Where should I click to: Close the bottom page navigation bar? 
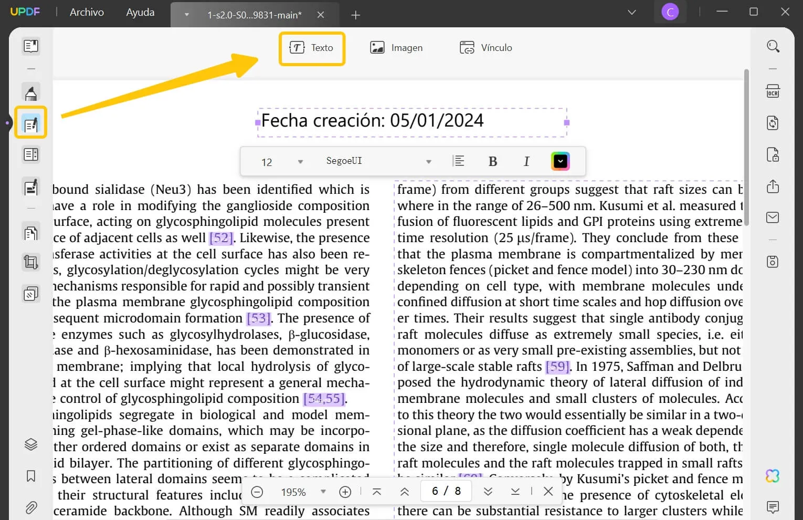tap(548, 491)
